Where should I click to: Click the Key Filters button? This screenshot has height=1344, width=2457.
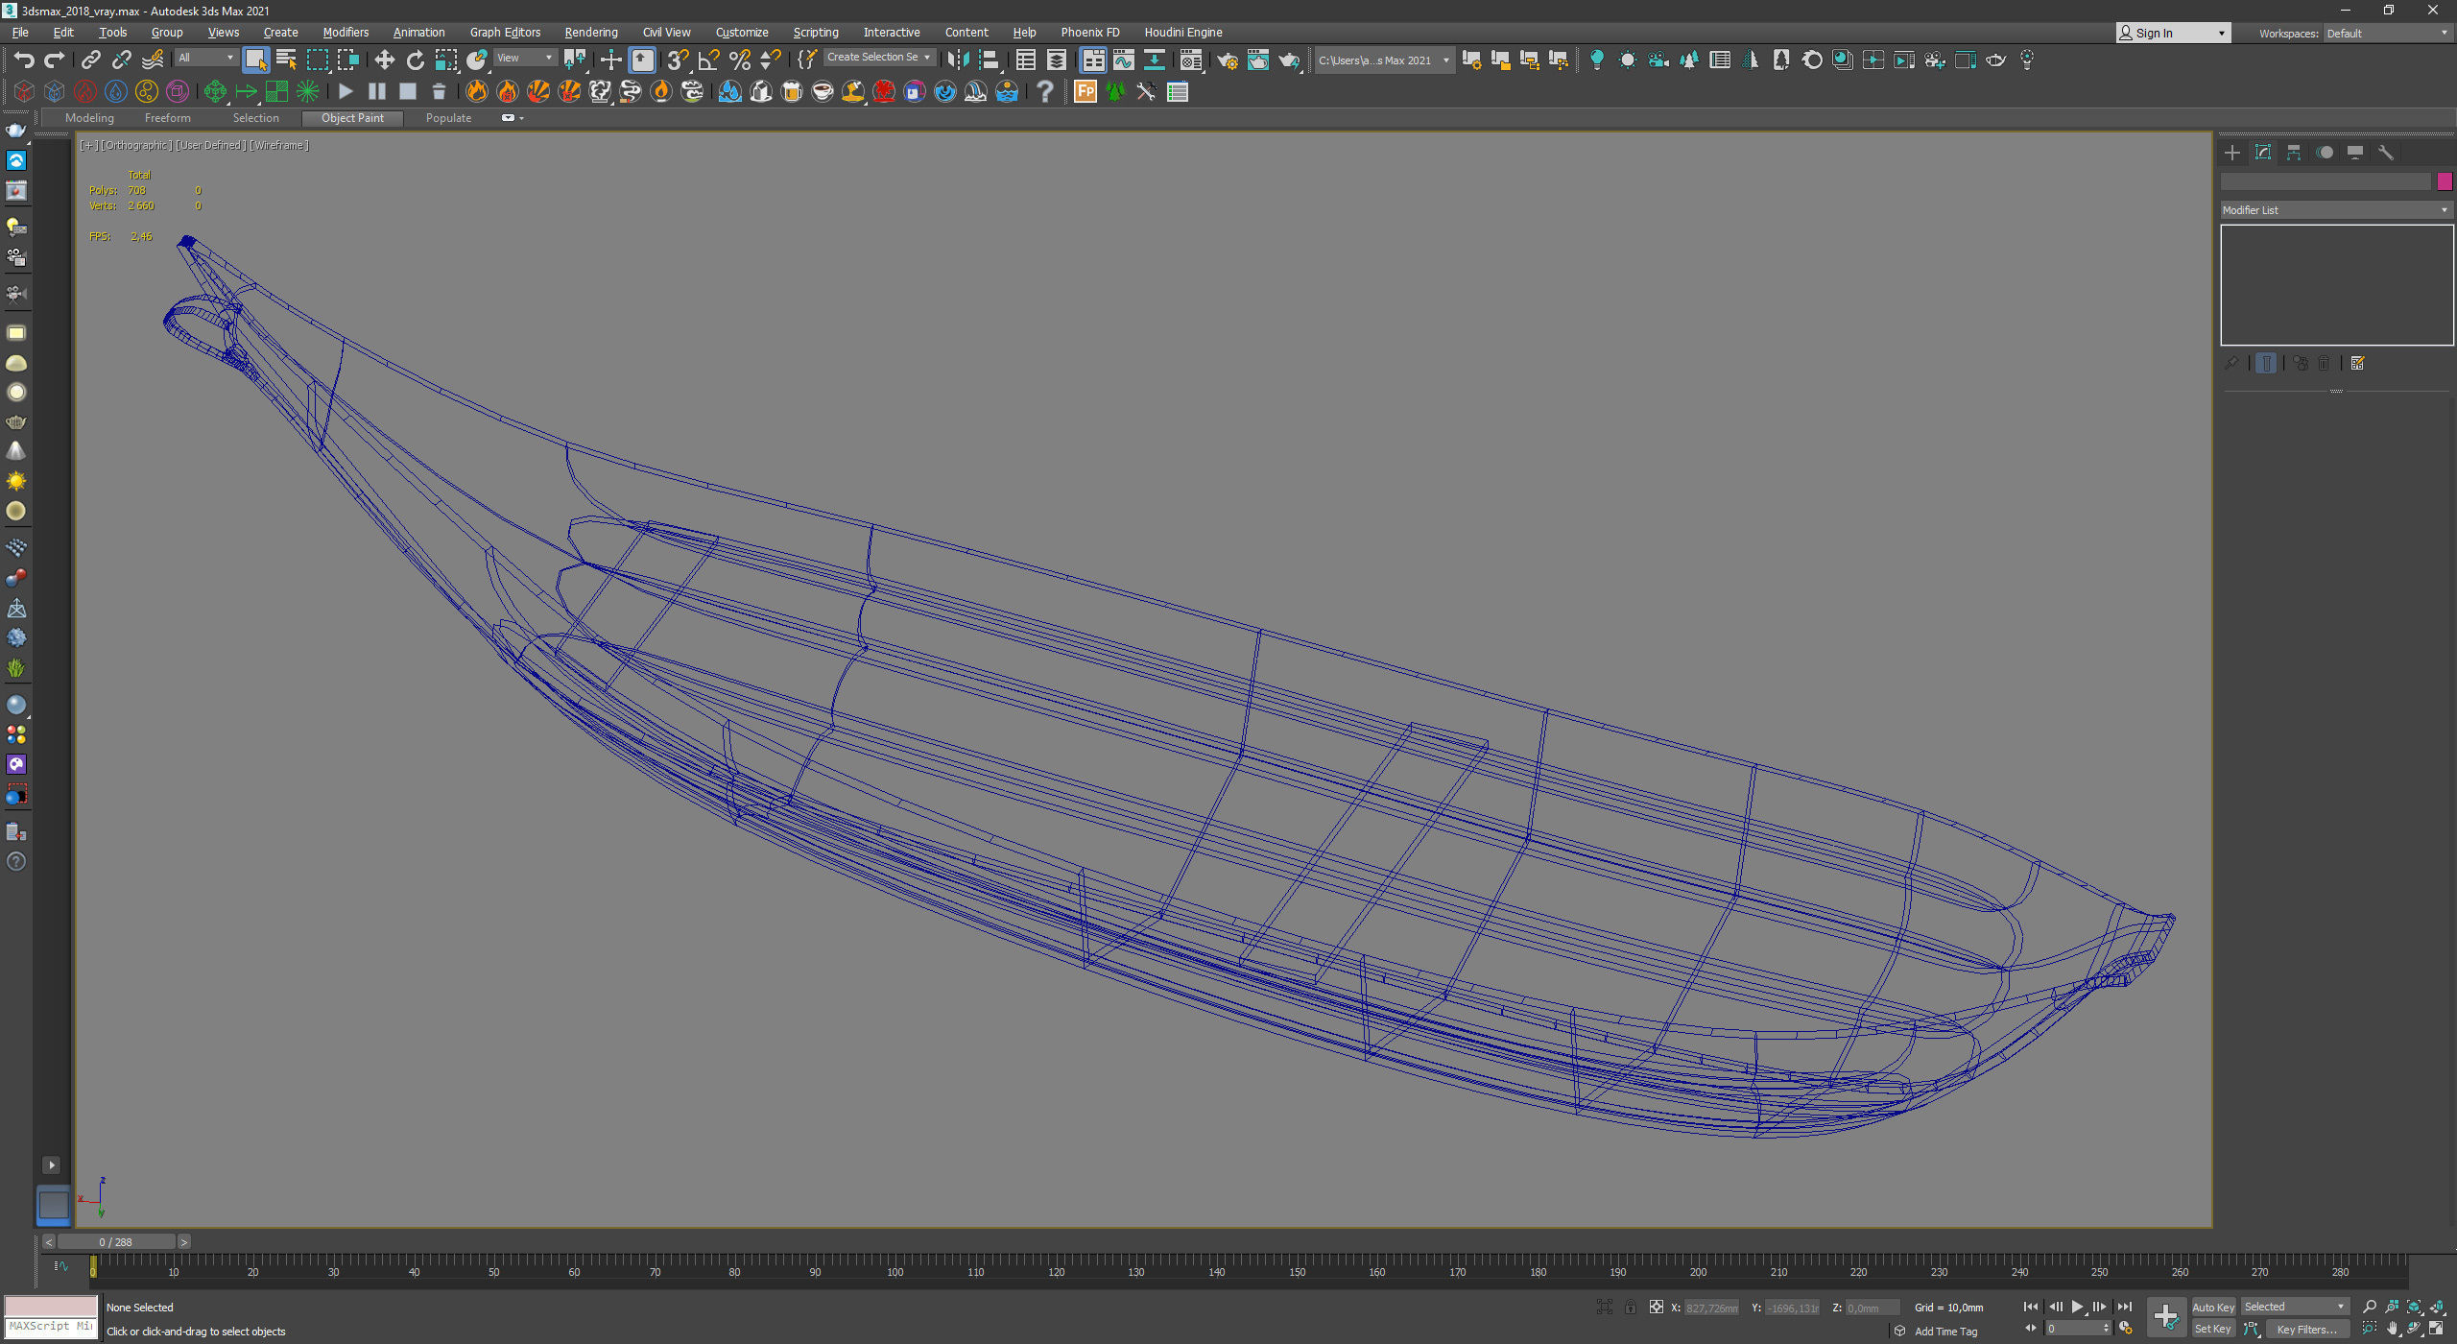pos(2305,1330)
